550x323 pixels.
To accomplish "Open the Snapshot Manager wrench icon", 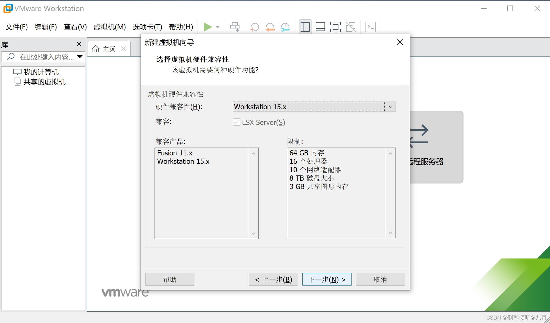I will [285, 27].
